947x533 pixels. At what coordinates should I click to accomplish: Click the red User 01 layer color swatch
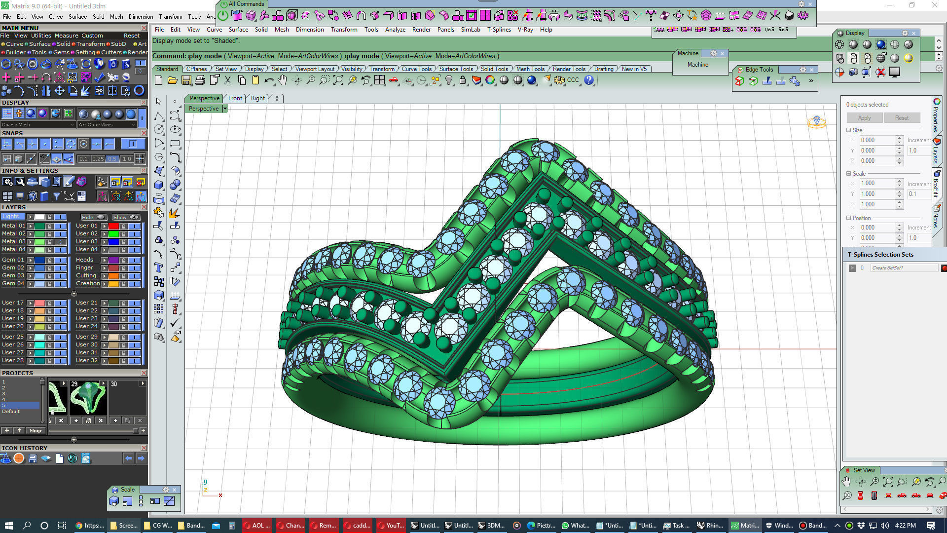(x=113, y=226)
